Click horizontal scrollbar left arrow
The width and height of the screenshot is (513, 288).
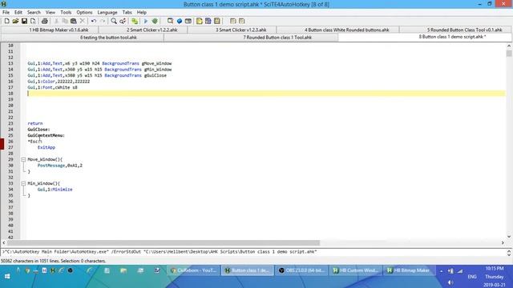[3, 242]
